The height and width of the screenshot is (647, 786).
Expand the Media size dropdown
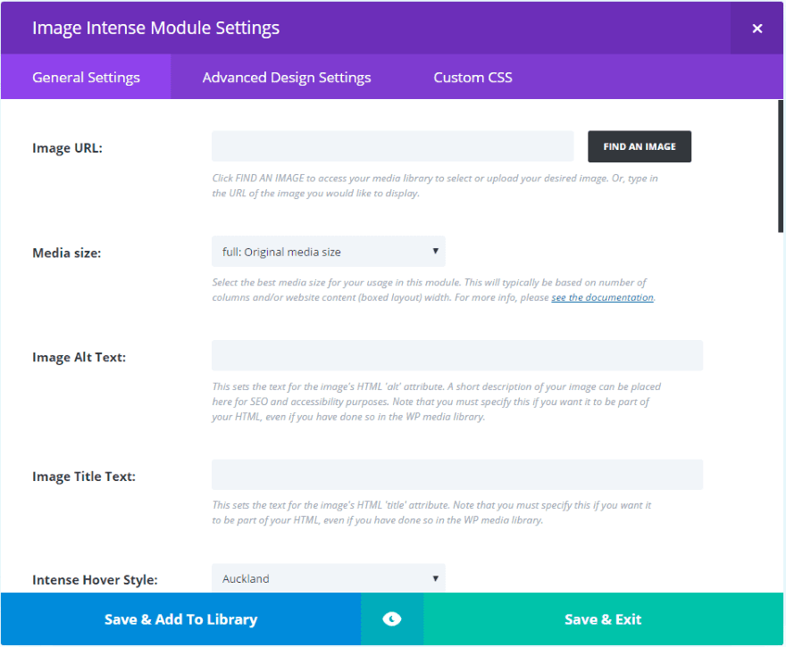[x=328, y=252]
